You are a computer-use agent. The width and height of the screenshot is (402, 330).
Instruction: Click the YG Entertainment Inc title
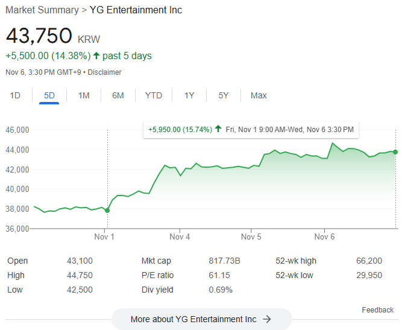coord(136,10)
